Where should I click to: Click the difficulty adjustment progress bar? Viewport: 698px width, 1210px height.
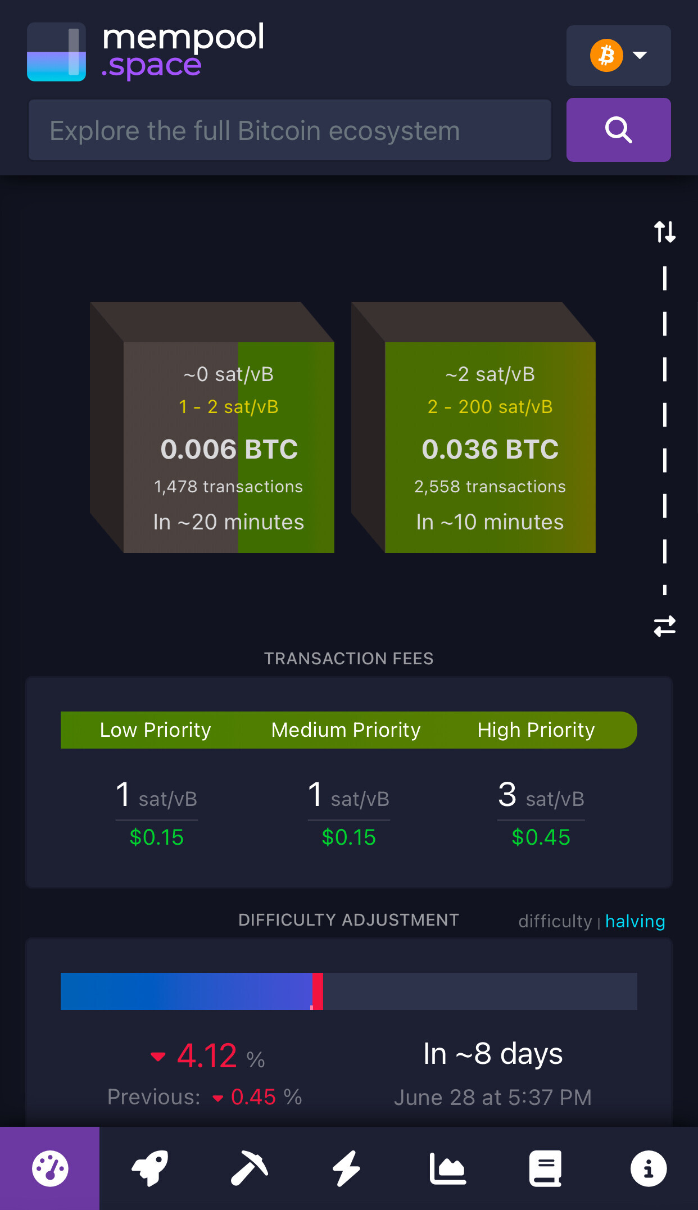[348, 991]
